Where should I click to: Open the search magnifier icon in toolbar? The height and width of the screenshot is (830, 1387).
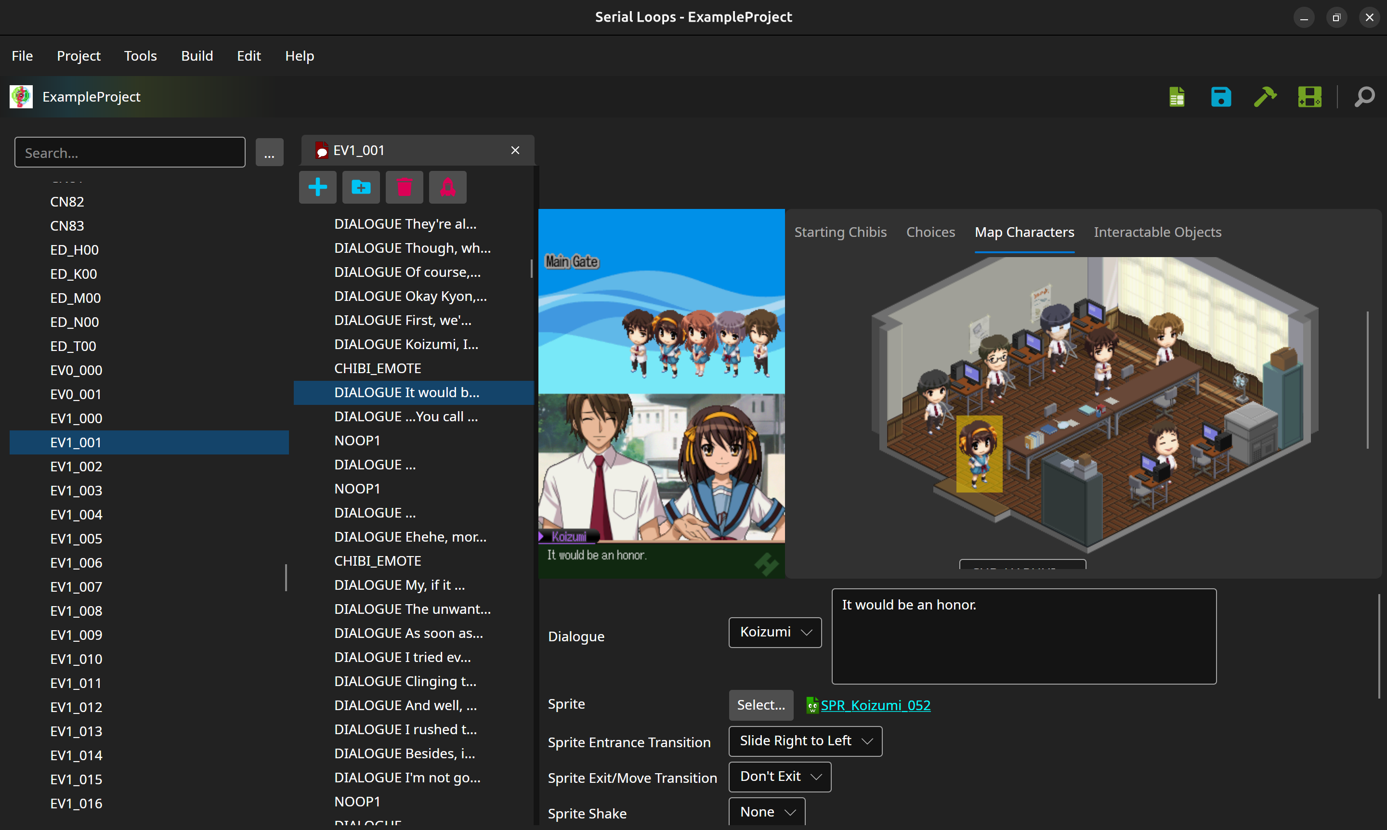pos(1364,97)
